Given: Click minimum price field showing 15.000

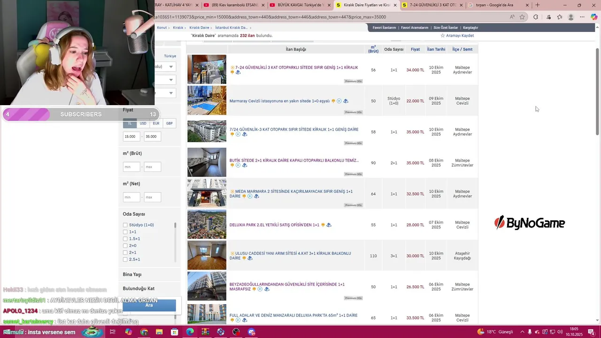Looking at the screenshot, I should [131, 137].
